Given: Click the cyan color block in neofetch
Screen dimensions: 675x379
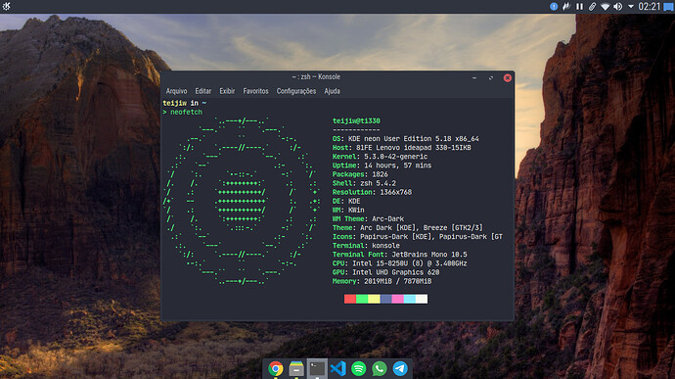Looking at the screenshot, I should click(410, 299).
